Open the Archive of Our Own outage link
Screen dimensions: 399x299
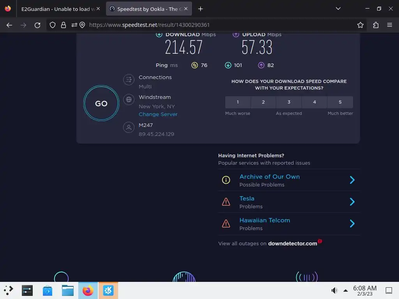click(270, 177)
